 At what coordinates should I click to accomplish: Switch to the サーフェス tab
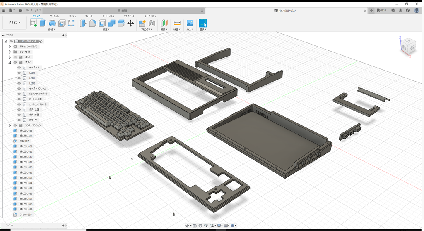click(54, 16)
